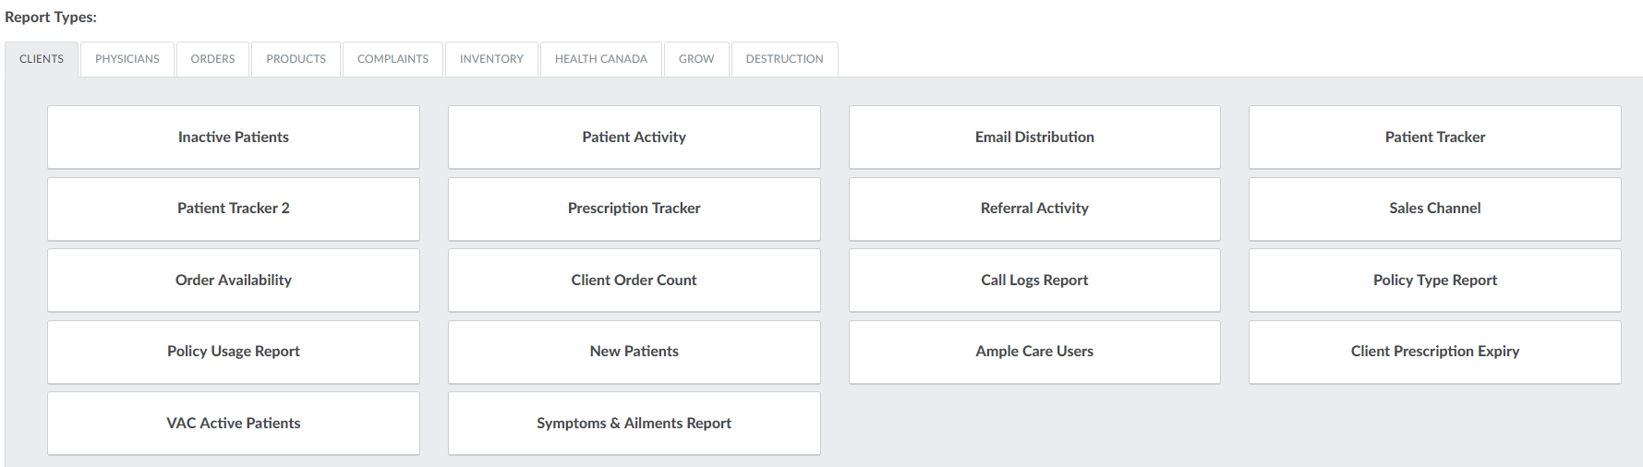Select the Patient Tracker 2 report

click(x=234, y=209)
